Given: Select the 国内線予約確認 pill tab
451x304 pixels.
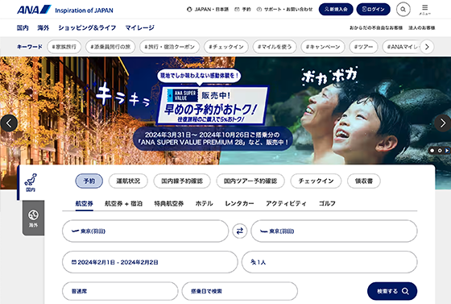Looking at the screenshot, I should (182, 181).
